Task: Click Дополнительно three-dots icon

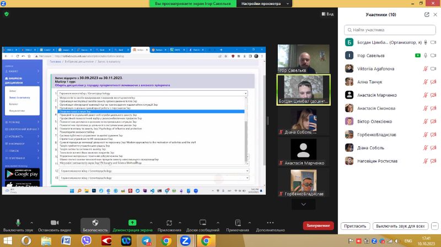Action: (x=270, y=222)
